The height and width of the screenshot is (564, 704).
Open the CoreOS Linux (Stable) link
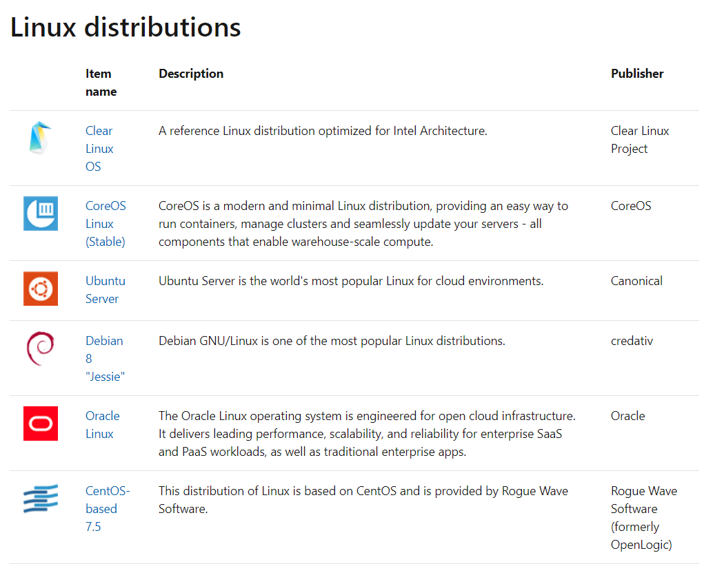[x=105, y=223]
